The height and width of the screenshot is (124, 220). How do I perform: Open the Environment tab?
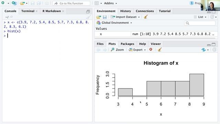coord(106,11)
